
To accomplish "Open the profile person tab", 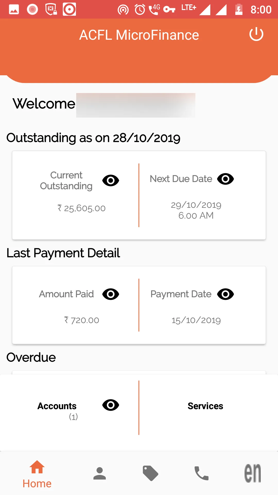I will tap(100, 473).
